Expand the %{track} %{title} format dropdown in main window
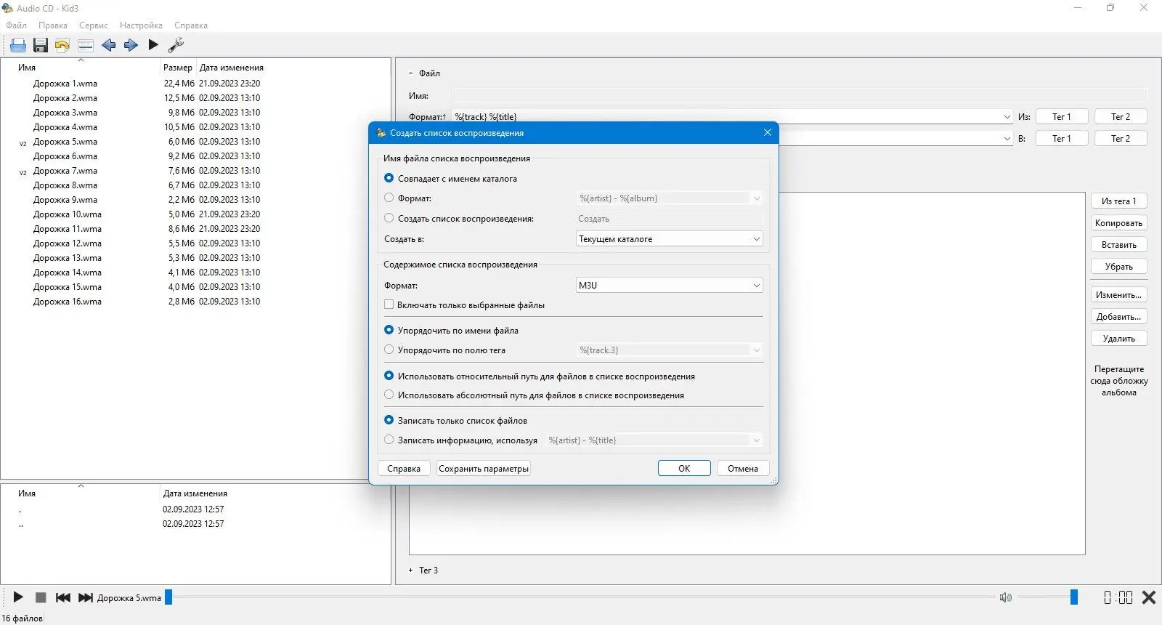The height and width of the screenshot is (625, 1162). coord(1007,116)
